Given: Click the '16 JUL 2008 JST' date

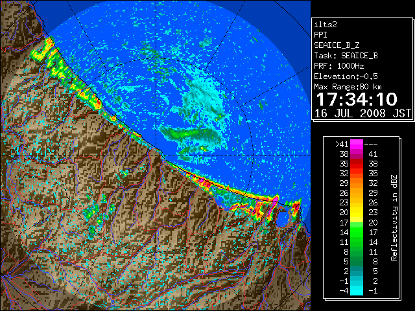Looking at the screenshot, I should pyautogui.click(x=362, y=113).
